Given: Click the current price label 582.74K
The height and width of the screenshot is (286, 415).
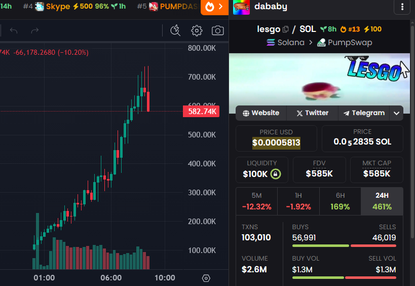Looking at the screenshot, I should click(201, 111).
